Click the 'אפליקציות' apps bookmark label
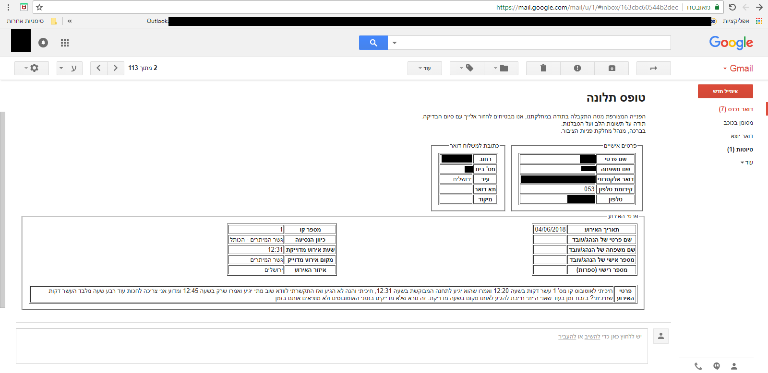 (736, 21)
